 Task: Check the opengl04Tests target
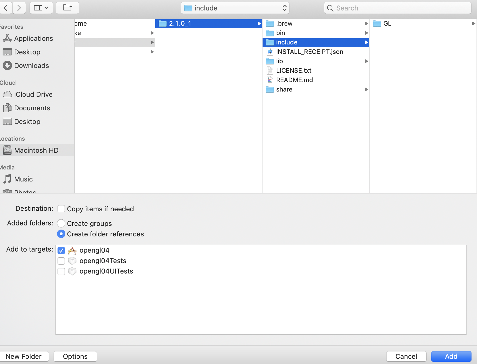[61, 261]
